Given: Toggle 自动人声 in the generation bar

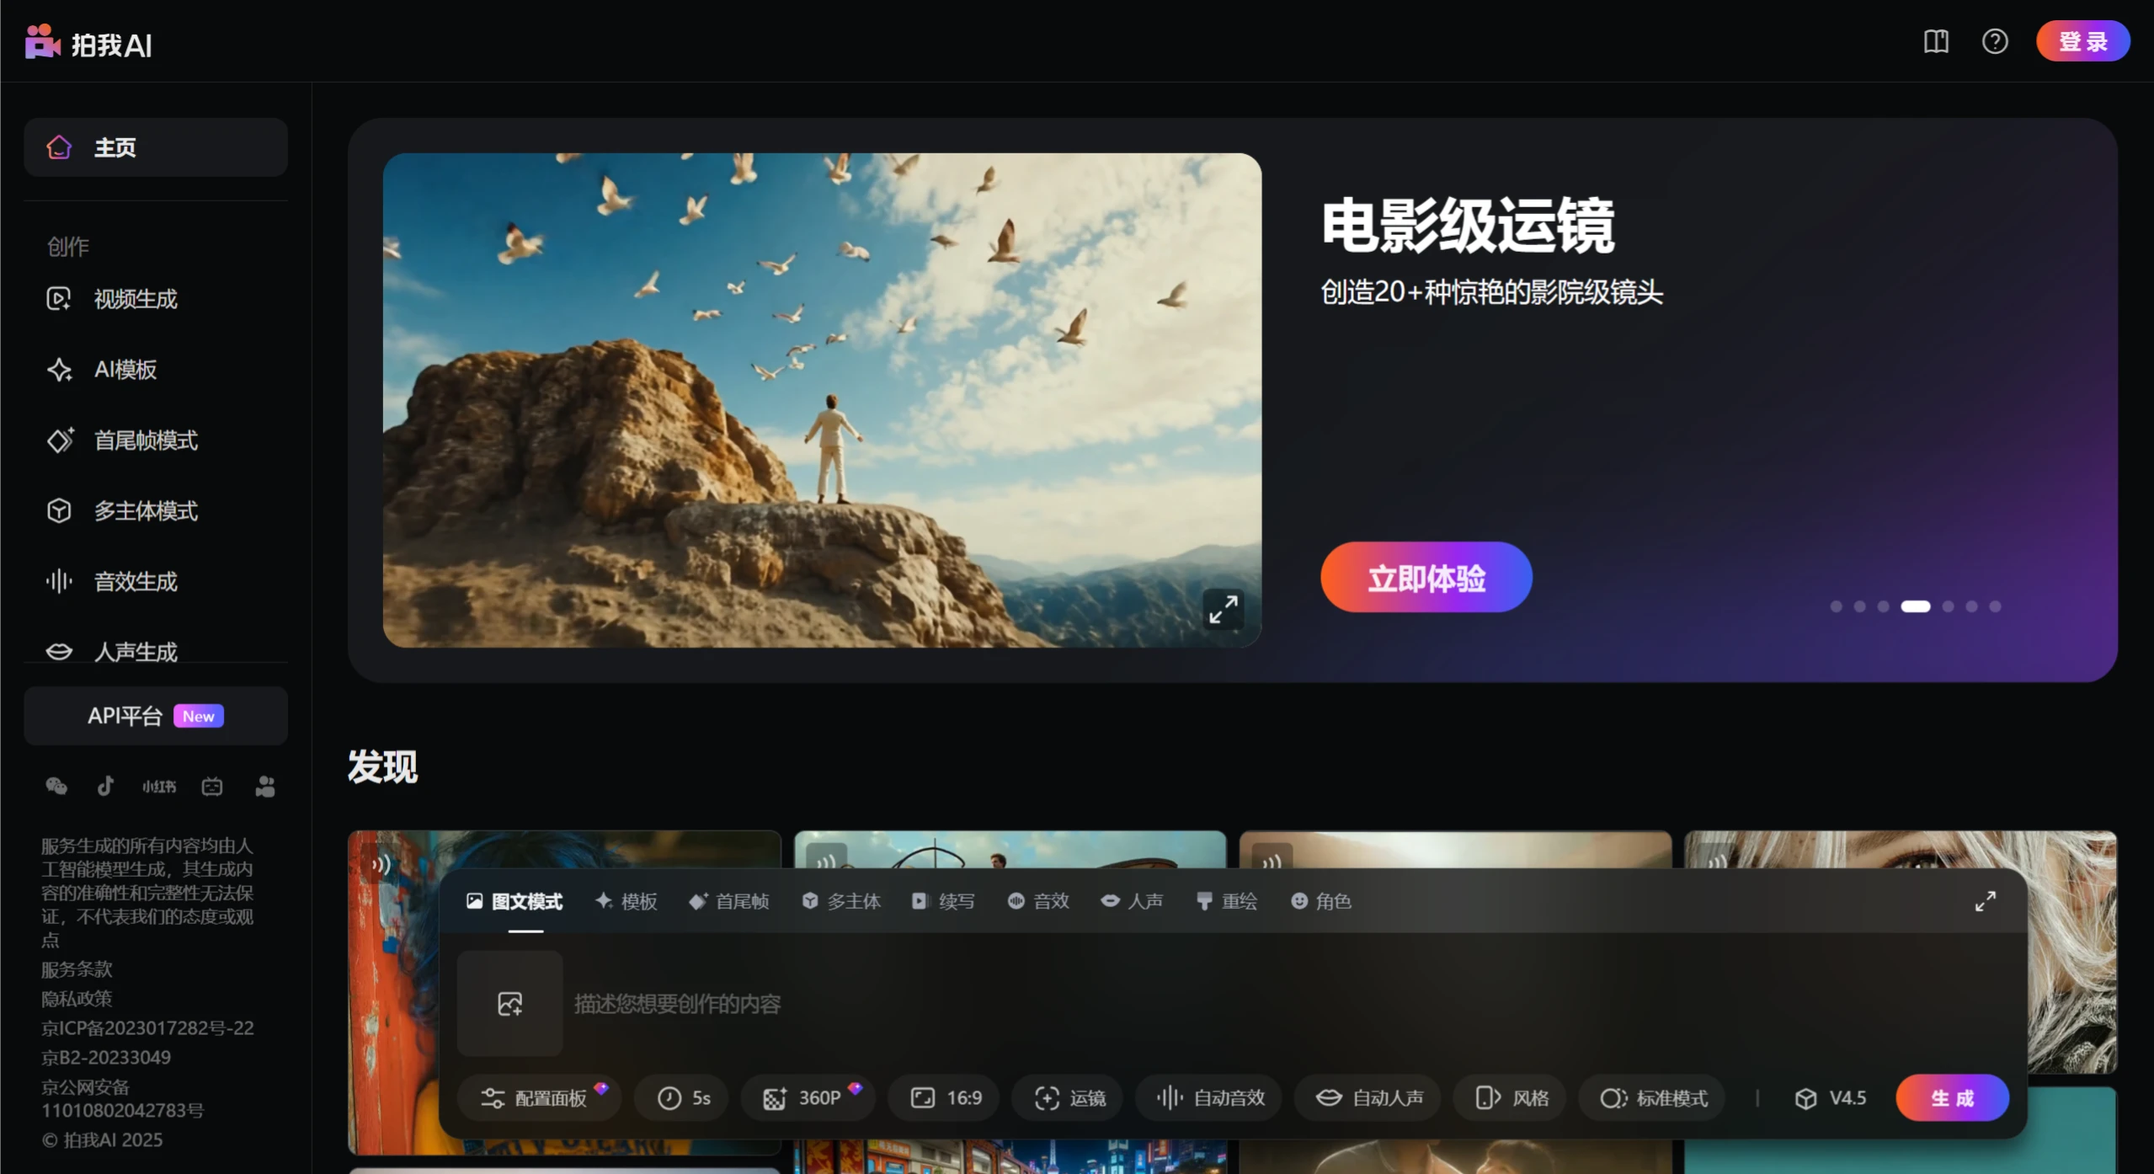Looking at the screenshot, I should (x=1367, y=1097).
